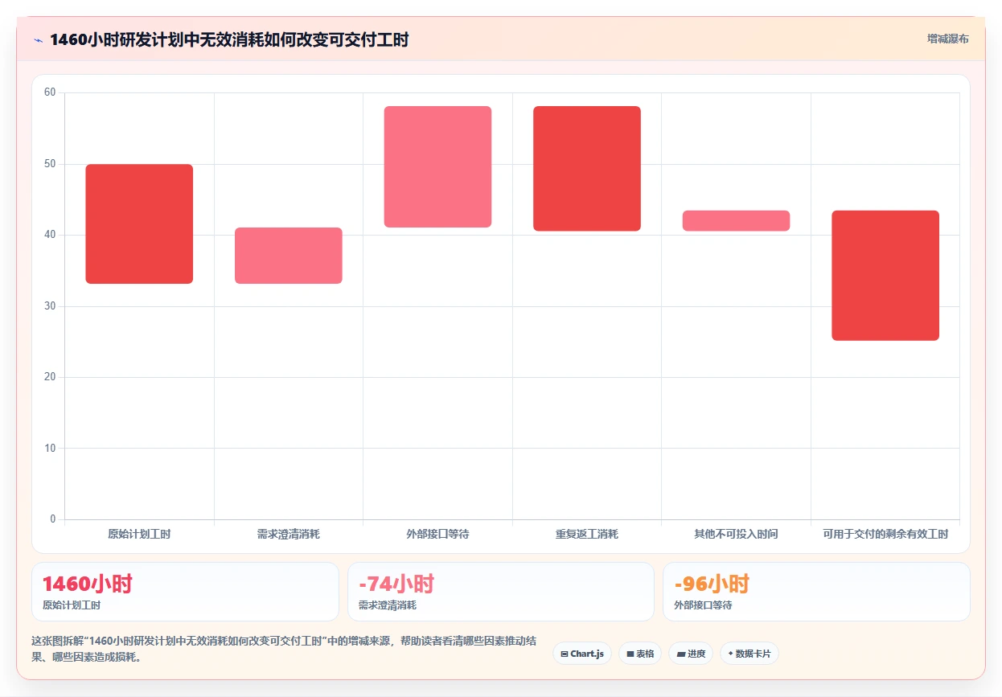Screen dimensions: 1002x697
Task: Click the Chart.js tag chip
Action: (x=582, y=654)
